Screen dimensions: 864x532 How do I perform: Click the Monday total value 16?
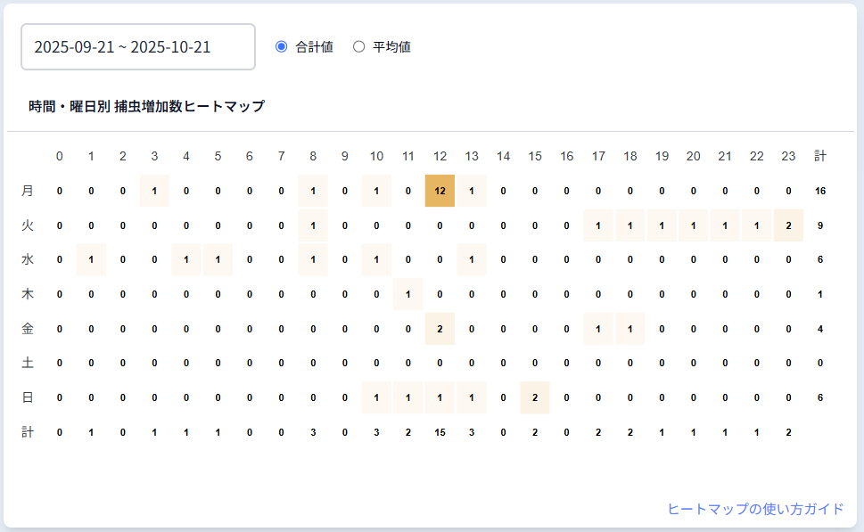[x=820, y=191]
